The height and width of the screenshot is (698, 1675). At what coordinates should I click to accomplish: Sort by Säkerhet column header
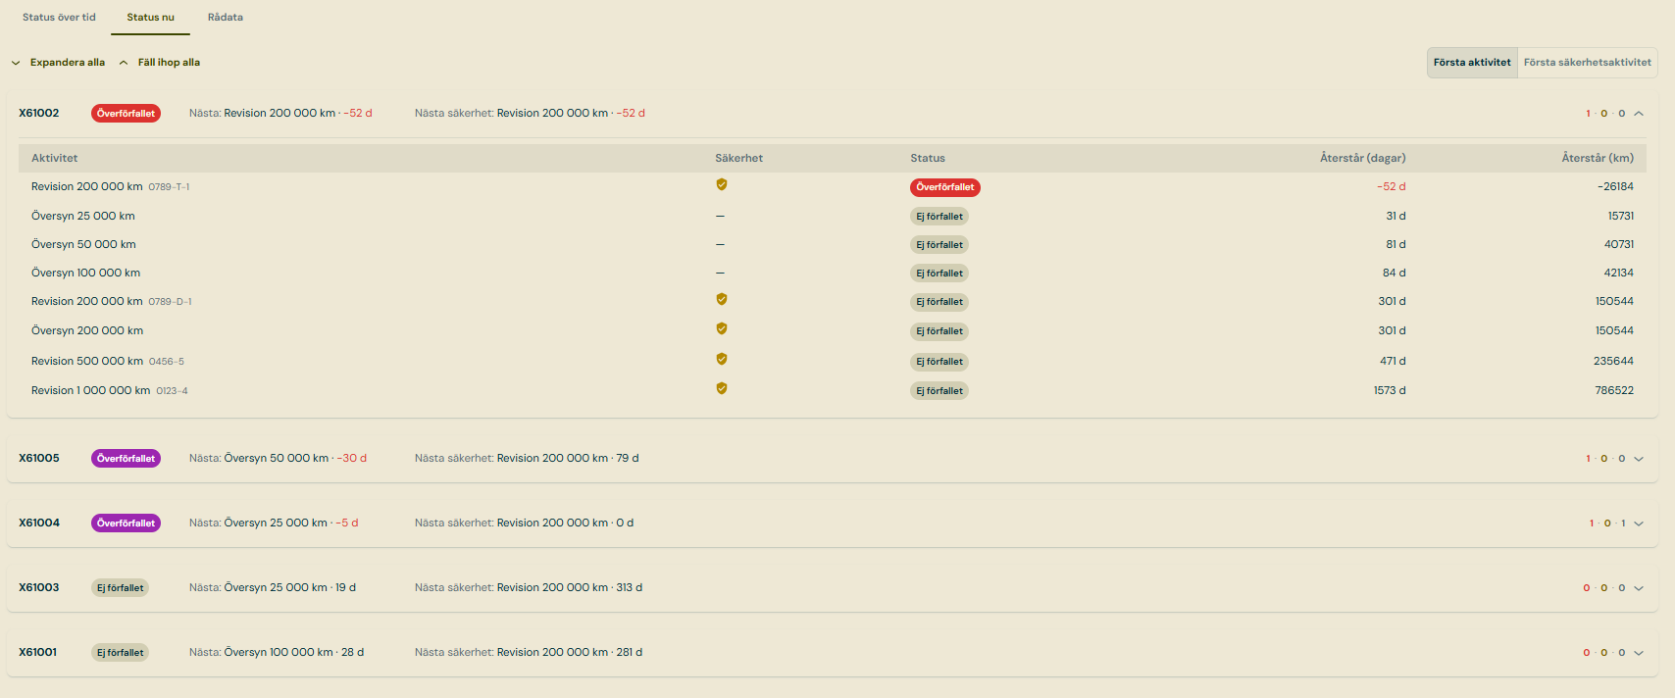click(x=738, y=158)
